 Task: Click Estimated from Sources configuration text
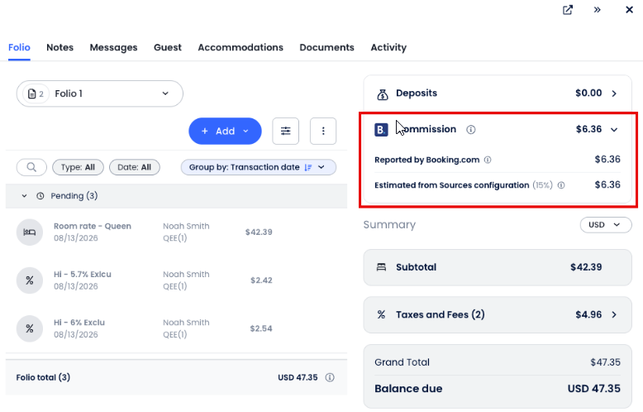click(451, 185)
